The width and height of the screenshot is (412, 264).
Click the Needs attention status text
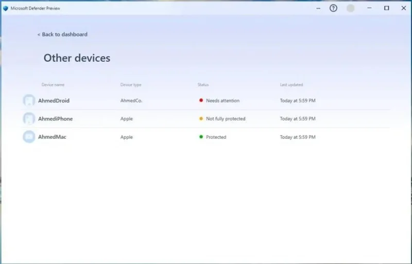point(222,101)
